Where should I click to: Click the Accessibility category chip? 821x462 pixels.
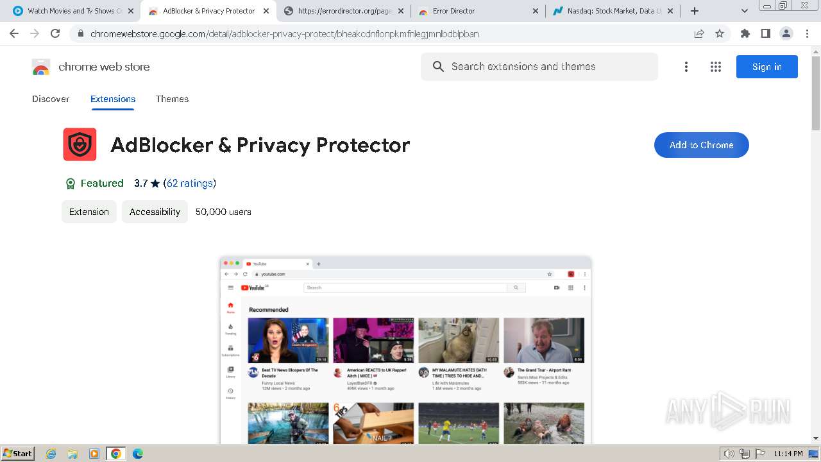pos(155,212)
